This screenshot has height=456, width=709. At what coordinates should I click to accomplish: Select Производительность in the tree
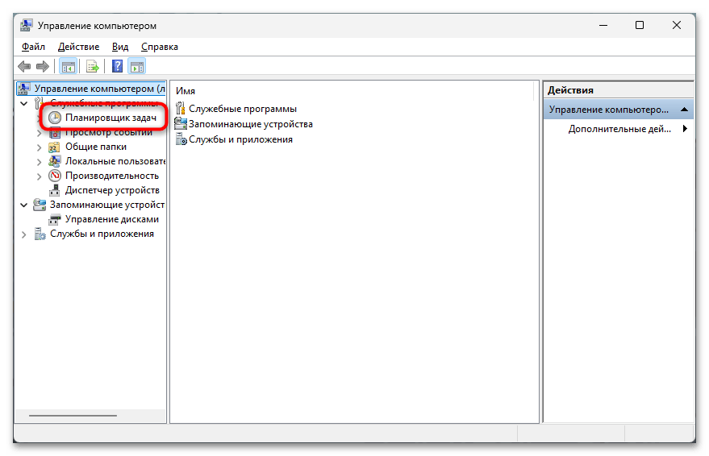(x=112, y=176)
